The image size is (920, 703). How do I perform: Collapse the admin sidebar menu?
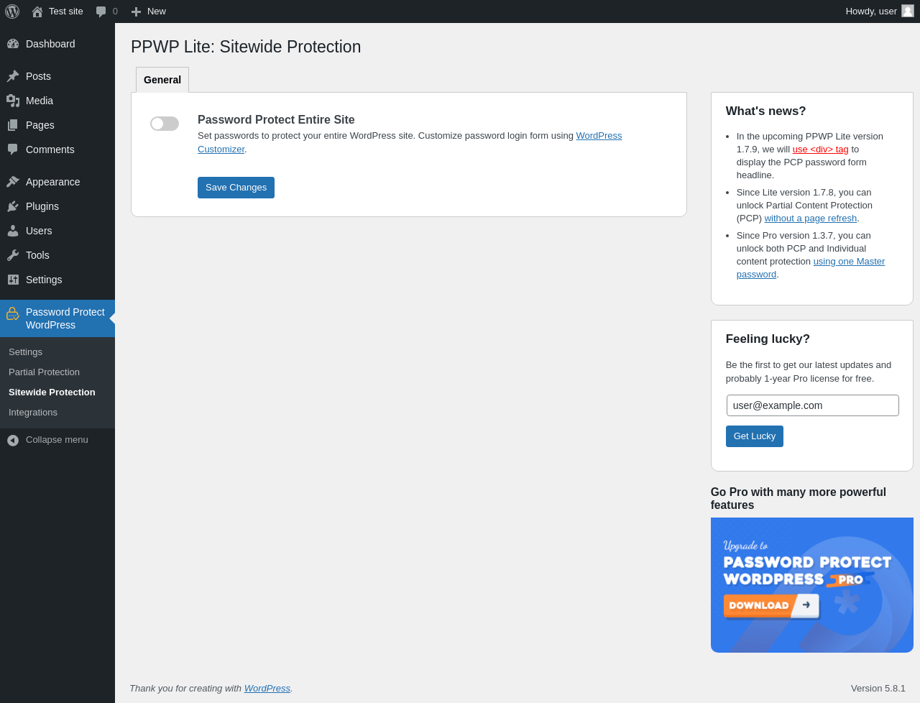pyautogui.click(x=47, y=440)
